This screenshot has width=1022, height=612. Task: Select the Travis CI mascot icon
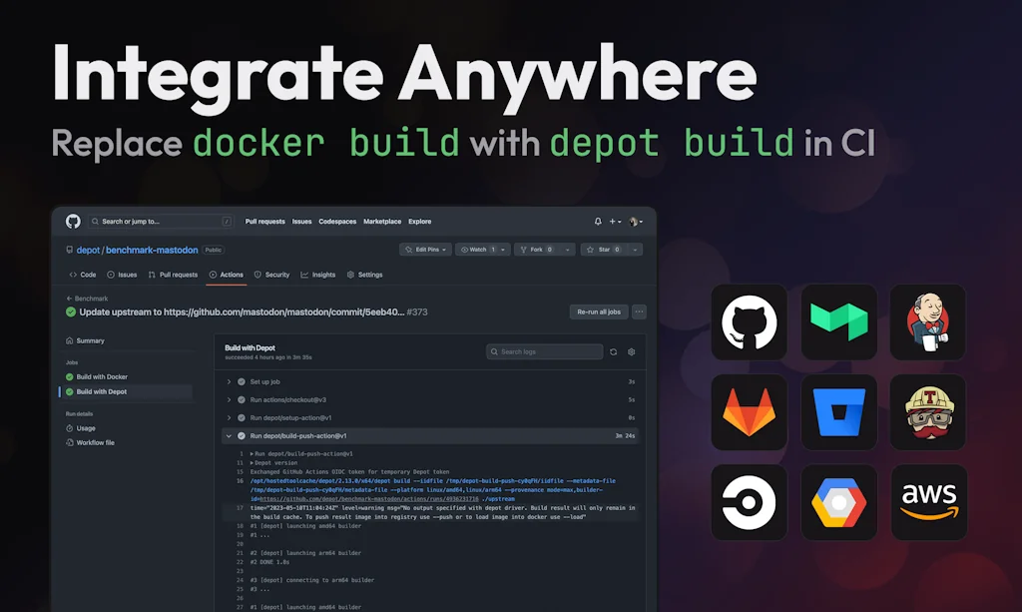click(x=929, y=411)
